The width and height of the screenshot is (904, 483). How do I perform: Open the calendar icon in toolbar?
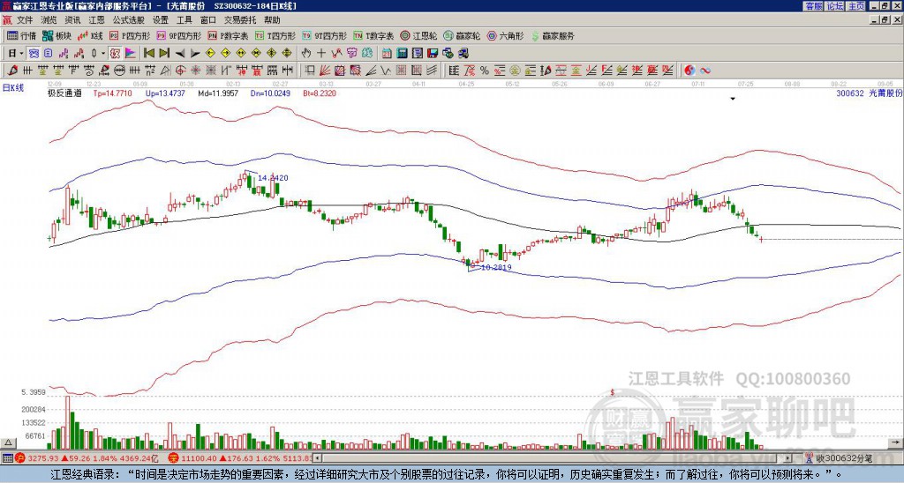click(x=387, y=53)
